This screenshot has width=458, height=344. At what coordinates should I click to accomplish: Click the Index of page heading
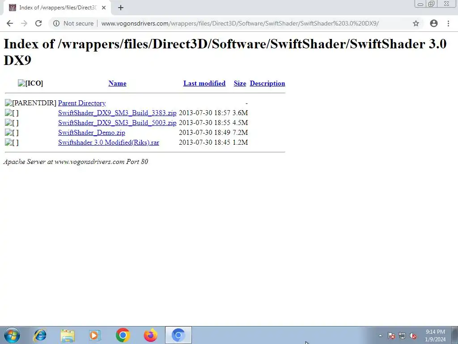[x=225, y=52]
